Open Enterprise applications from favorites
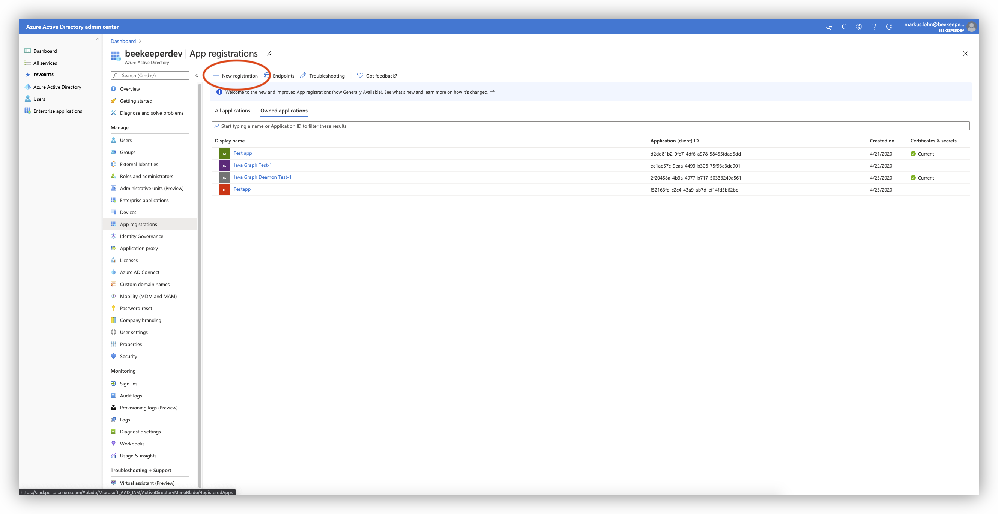 coord(57,111)
